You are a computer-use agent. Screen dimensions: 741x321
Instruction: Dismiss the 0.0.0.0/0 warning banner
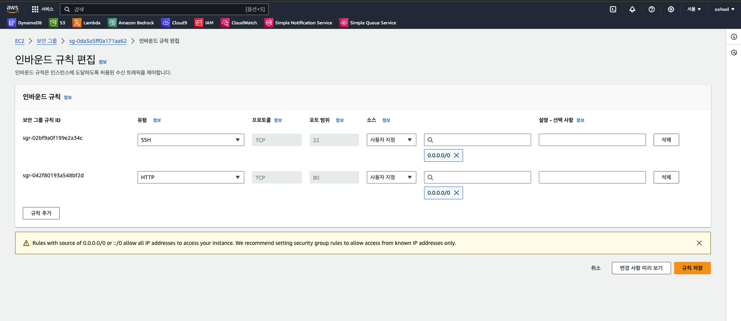click(x=699, y=243)
